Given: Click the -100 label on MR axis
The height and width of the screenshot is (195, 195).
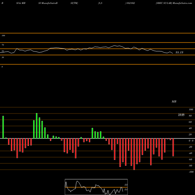Looking at the screenshot, I should coord(191,172).
